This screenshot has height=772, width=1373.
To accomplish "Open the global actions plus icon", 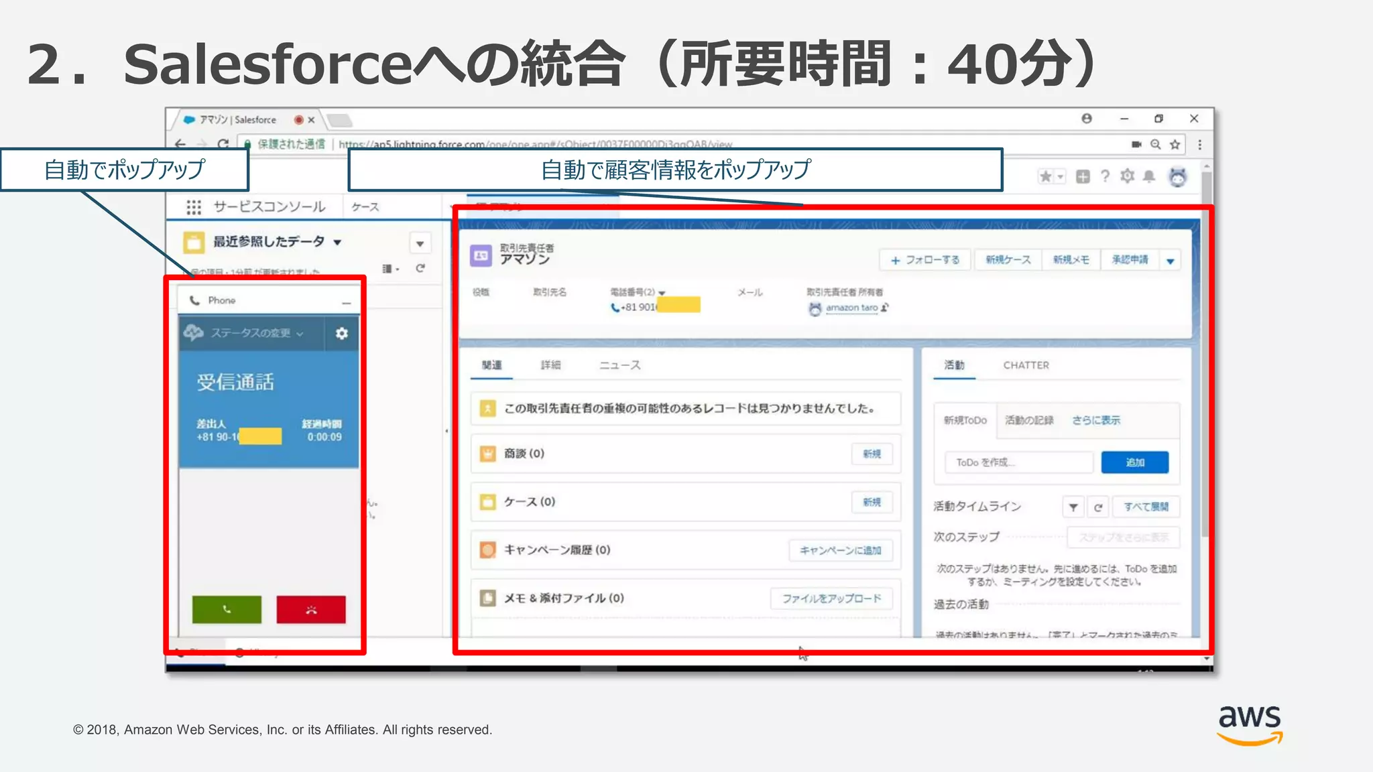I will click(x=1083, y=176).
